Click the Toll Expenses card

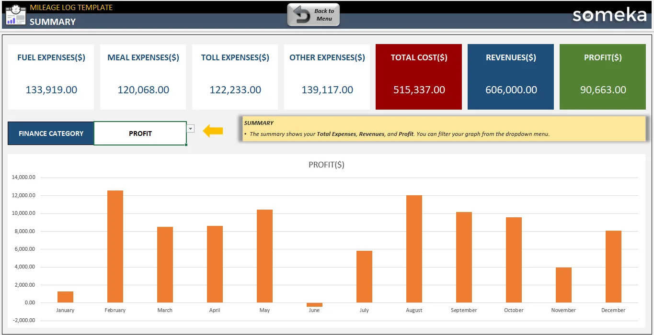pyautogui.click(x=235, y=77)
